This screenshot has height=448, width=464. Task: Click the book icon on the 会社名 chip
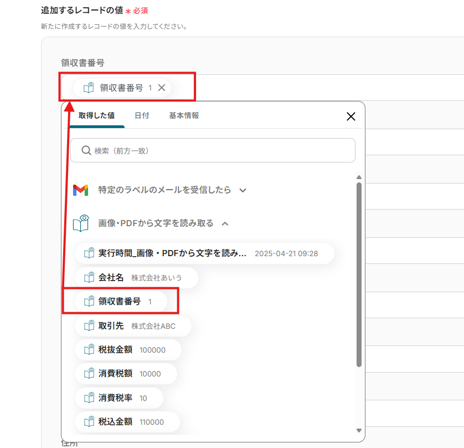click(89, 277)
